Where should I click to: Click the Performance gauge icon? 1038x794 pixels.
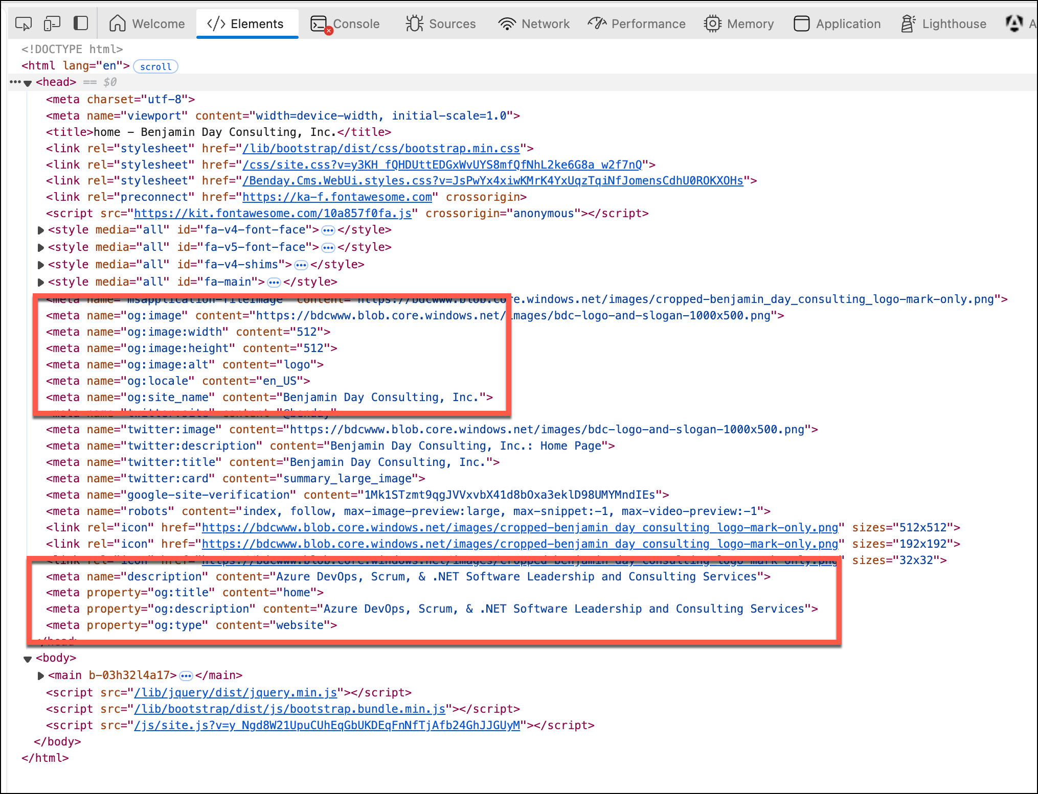point(597,24)
